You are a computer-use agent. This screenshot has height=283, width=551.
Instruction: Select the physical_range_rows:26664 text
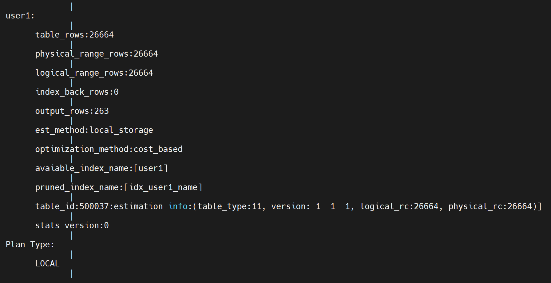pyautogui.click(x=97, y=54)
